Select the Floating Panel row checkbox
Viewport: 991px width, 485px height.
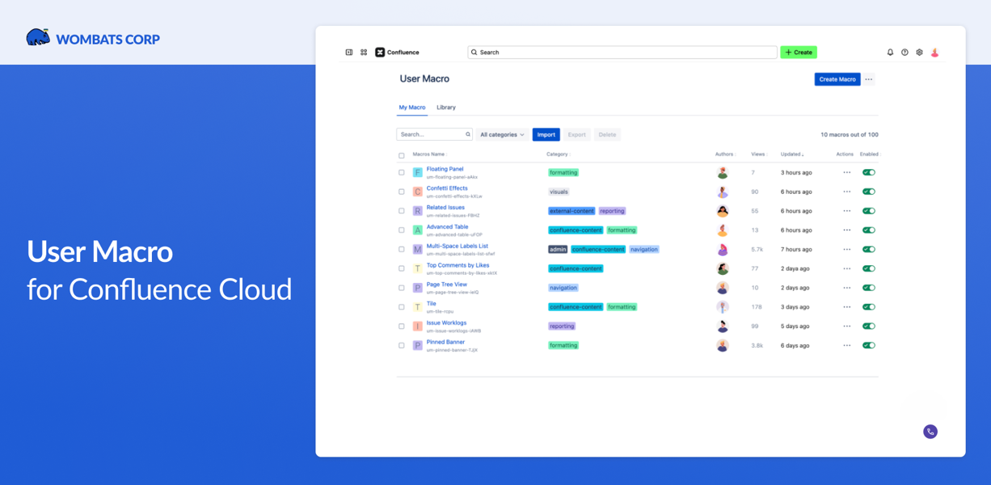coord(402,173)
